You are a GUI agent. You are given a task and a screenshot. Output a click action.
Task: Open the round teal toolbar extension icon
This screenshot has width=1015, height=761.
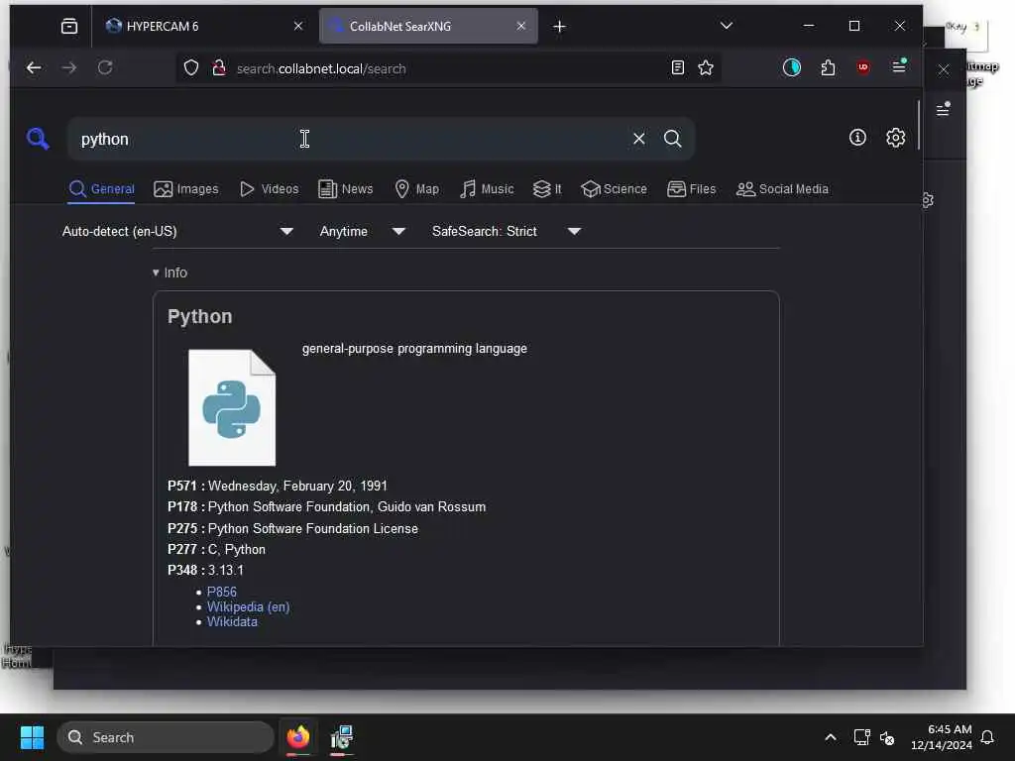pos(791,67)
